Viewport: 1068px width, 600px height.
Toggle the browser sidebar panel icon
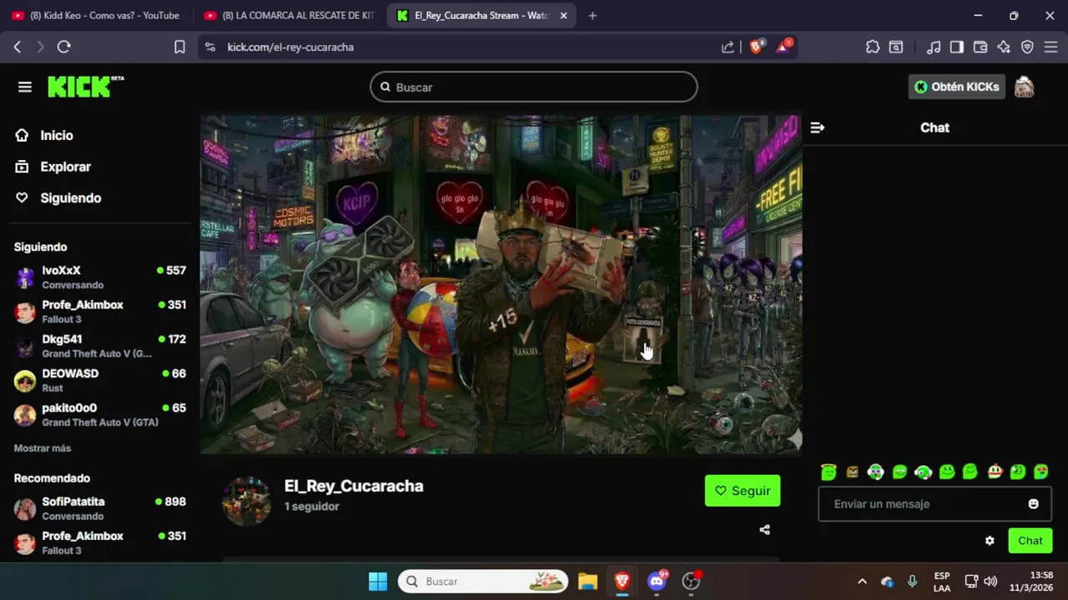point(957,47)
